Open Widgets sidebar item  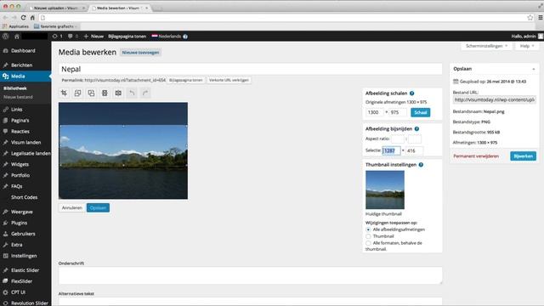pyautogui.click(x=20, y=164)
